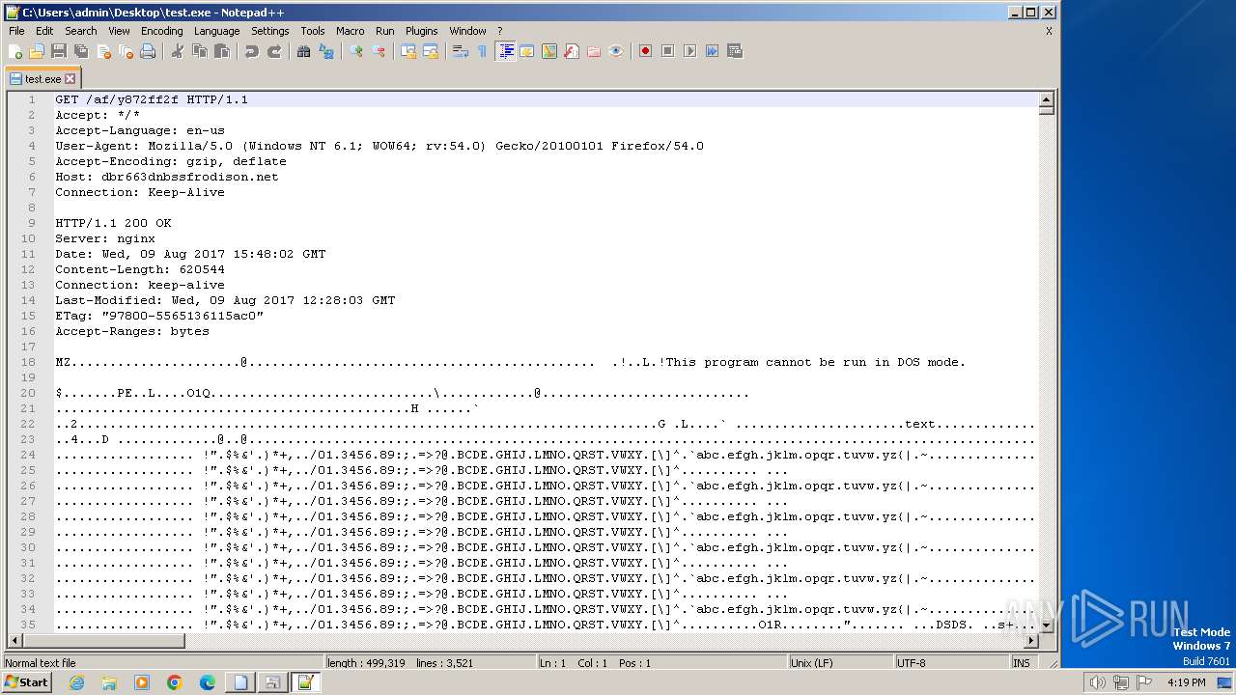Toggle synchronize horizontal scrolling icon
The width and height of the screenshot is (1236, 695).
[431, 51]
